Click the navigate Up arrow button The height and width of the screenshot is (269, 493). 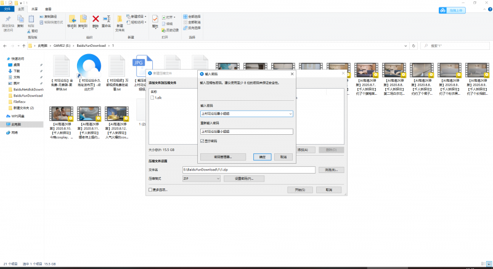point(22,46)
